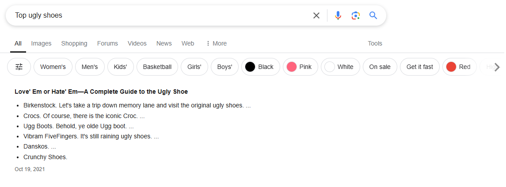
Task: Select the Videos tab
Action: tap(137, 43)
